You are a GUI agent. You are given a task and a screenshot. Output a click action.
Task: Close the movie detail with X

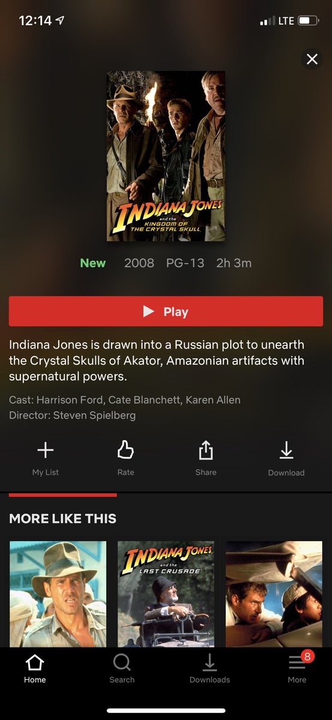[x=312, y=59]
